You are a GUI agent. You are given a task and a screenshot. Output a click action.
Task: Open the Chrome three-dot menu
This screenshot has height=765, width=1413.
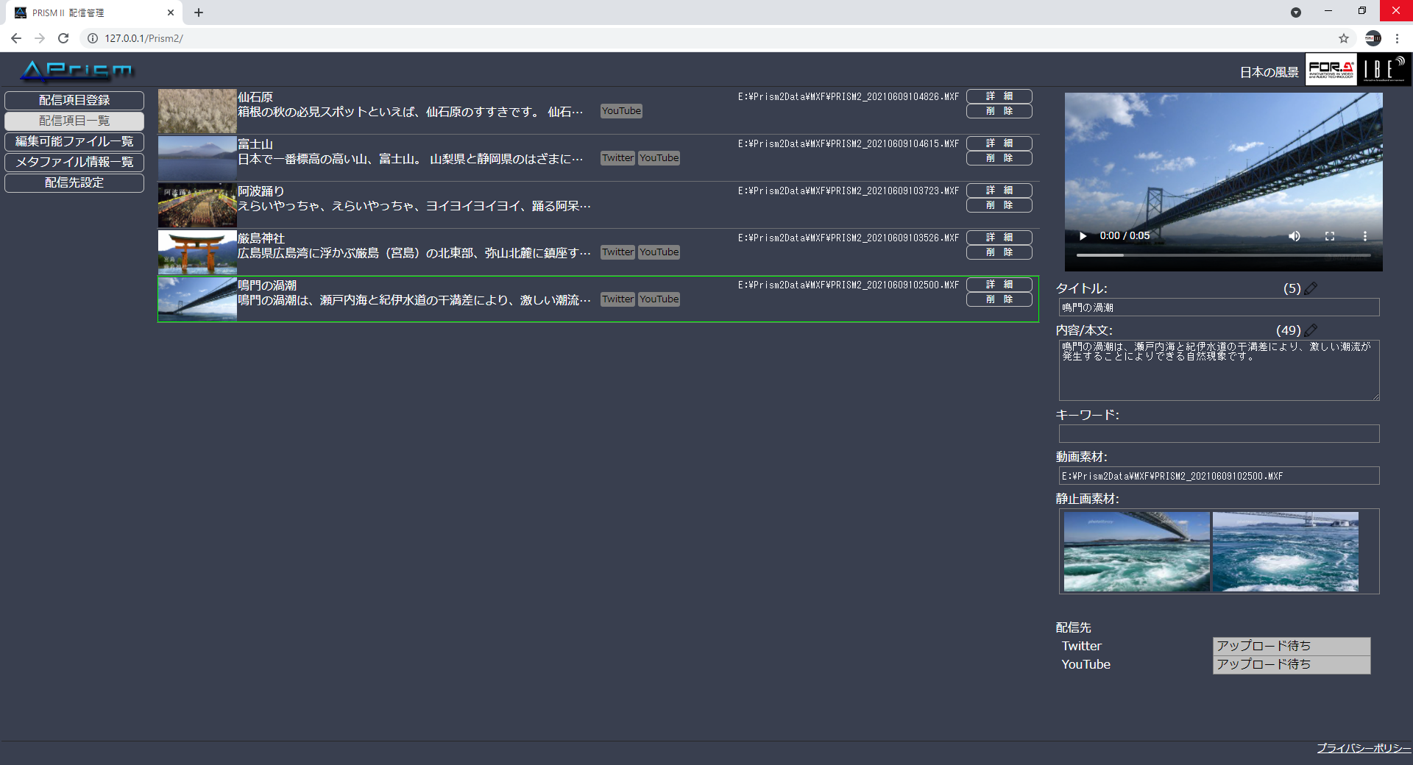(x=1397, y=38)
